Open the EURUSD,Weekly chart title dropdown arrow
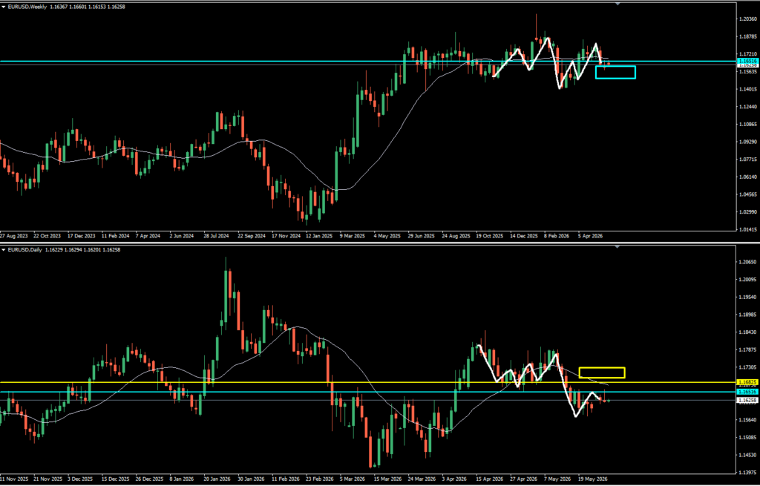 [4, 7]
